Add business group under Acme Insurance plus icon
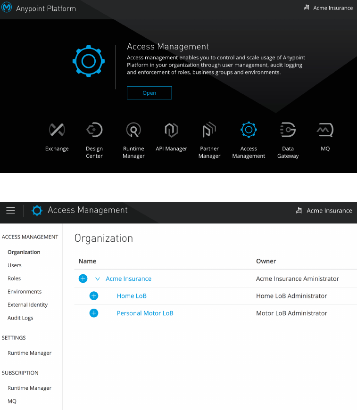357x410 pixels. point(83,279)
